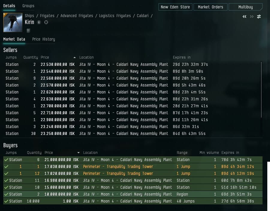
Task: Click the Market Orders button
Action: click(x=210, y=7)
